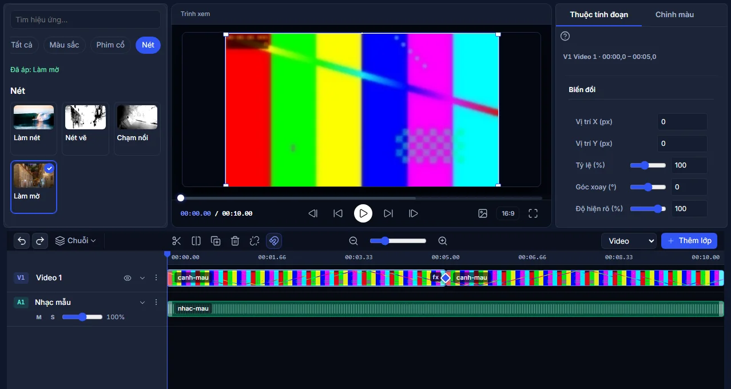The image size is (731, 389).
Task: Expand the Video 1 track chevron
Action: pos(142,278)
